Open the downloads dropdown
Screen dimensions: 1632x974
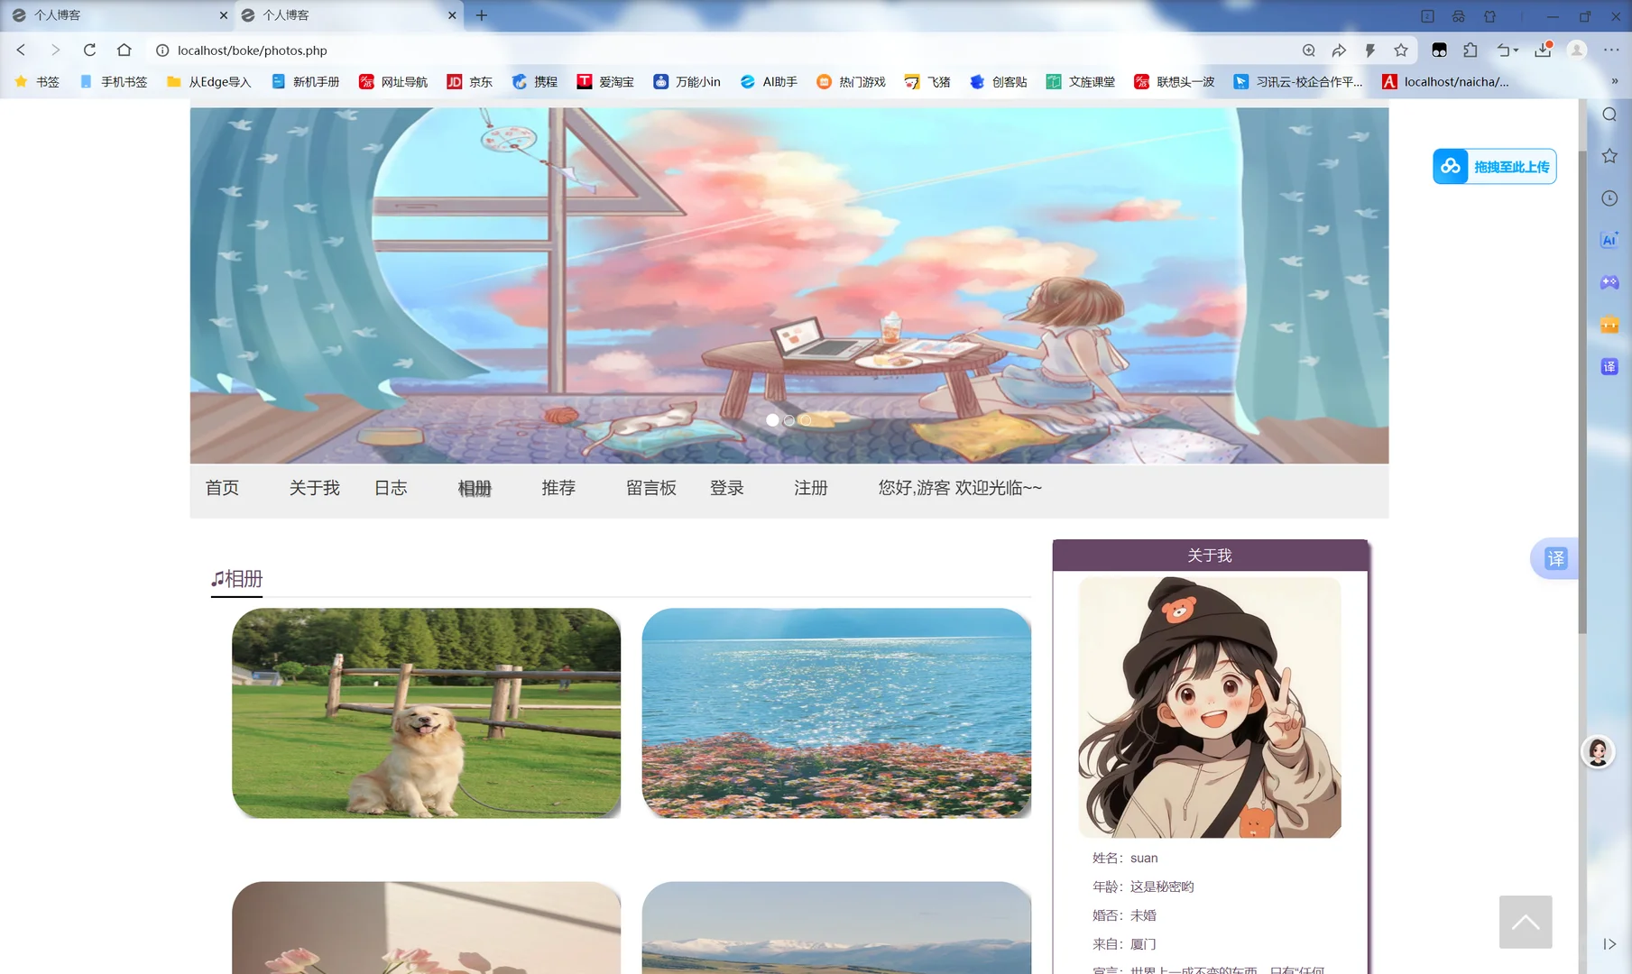point(1544,50)
